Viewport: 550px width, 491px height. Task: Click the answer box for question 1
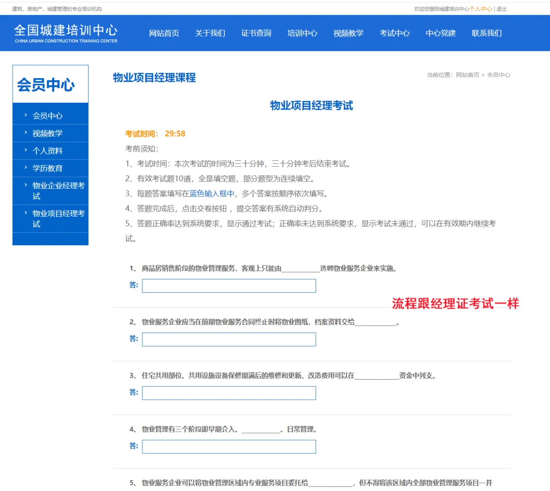pos(228,286)
